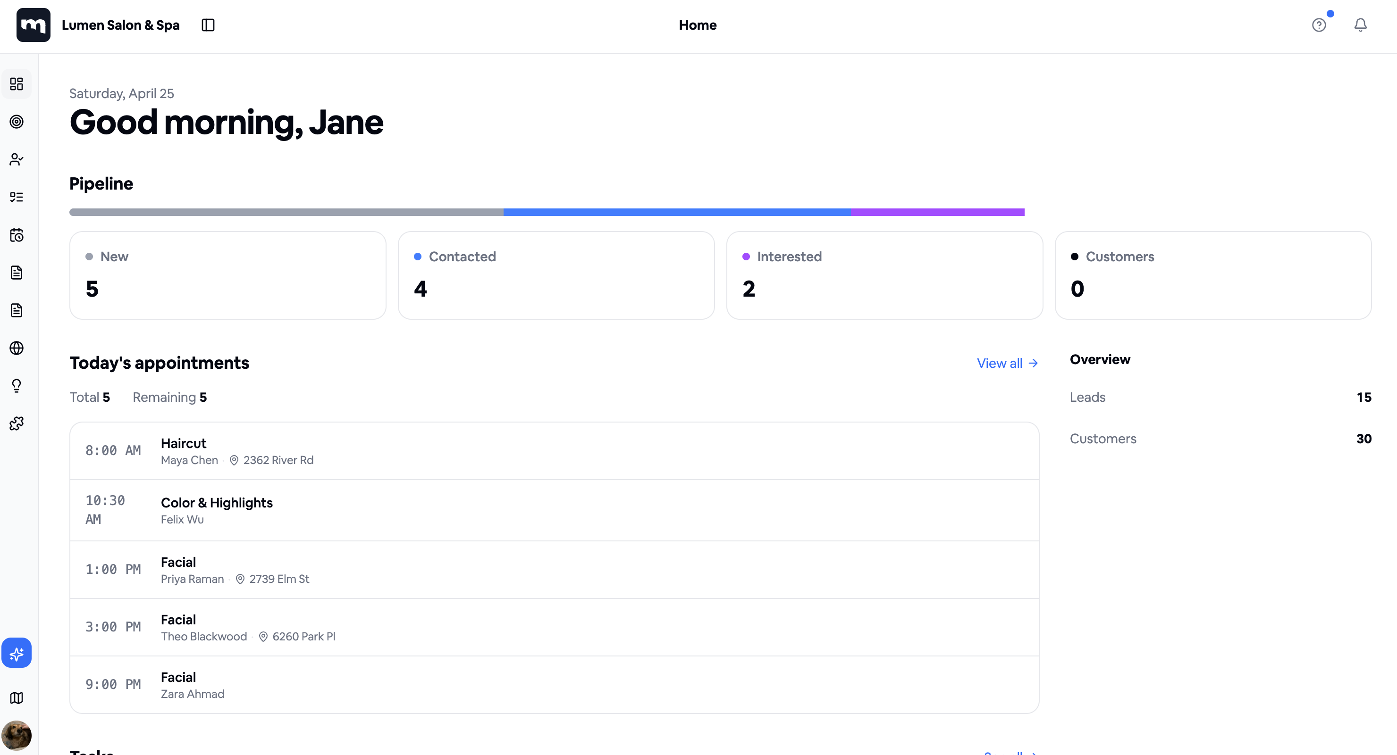Click the '2739 Elm St' address

click(x=279, y=580)
